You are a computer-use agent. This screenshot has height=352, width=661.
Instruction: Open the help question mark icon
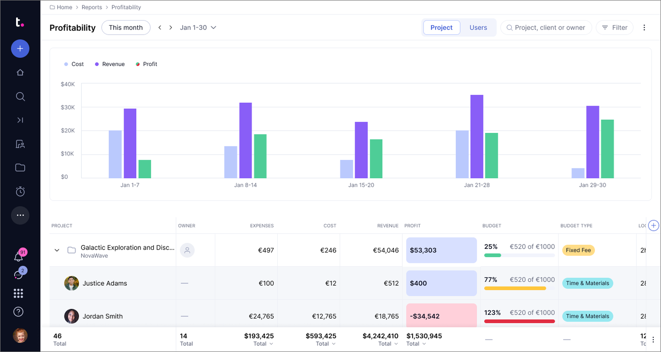click(x=18, y=312)
